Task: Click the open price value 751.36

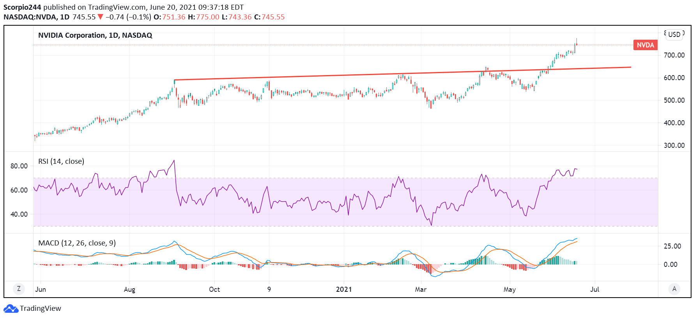Action: point(174,17)
